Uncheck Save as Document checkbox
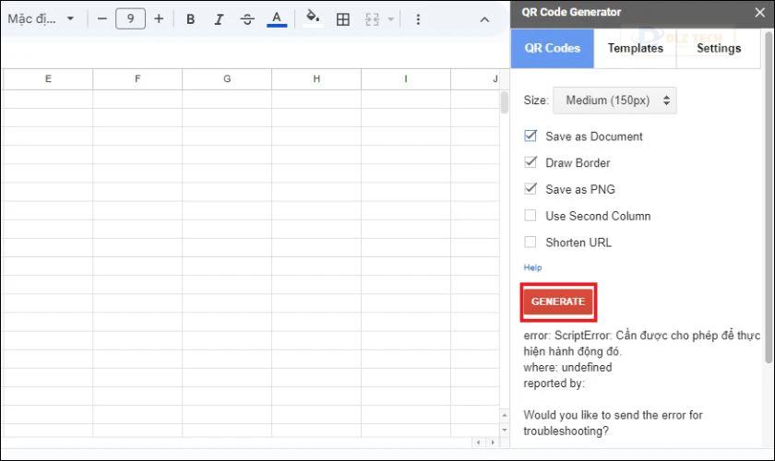Viewport: 775px width, 461px height. coord(531,136)
